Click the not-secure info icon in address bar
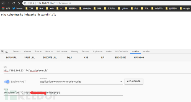191x102 pixels. 25,3
